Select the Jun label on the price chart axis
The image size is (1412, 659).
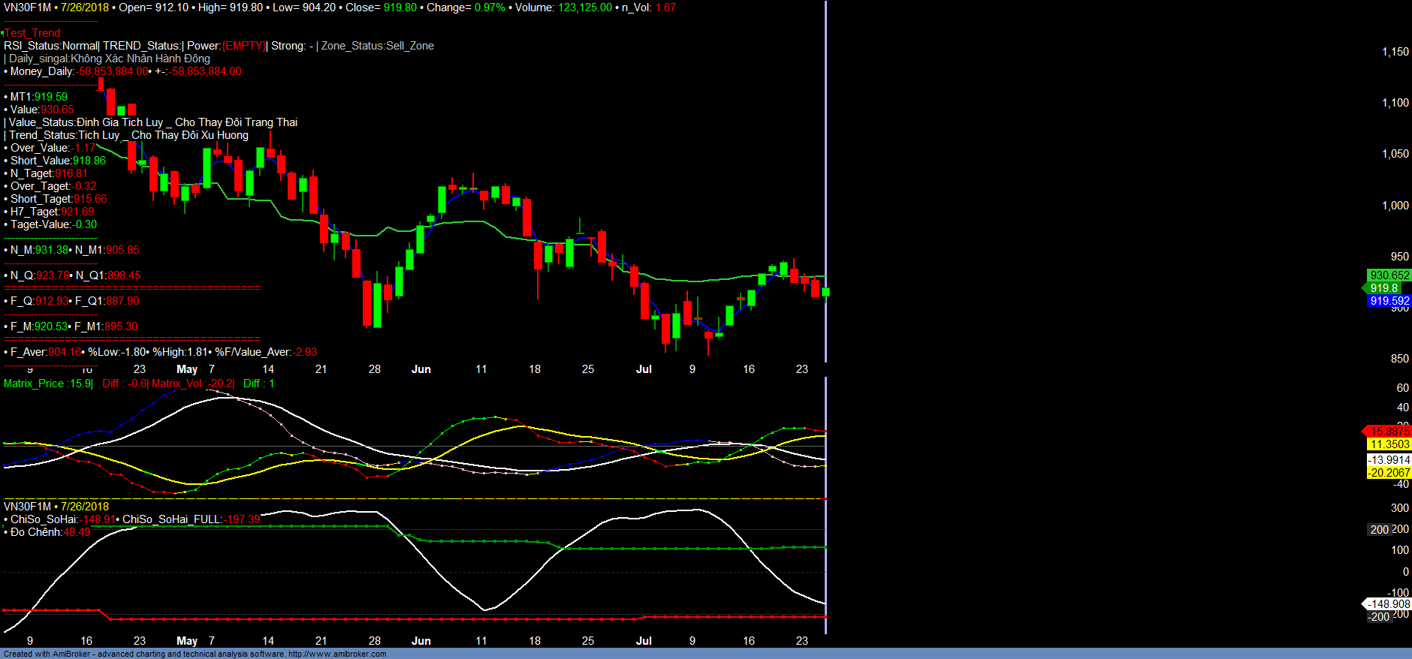421,369
